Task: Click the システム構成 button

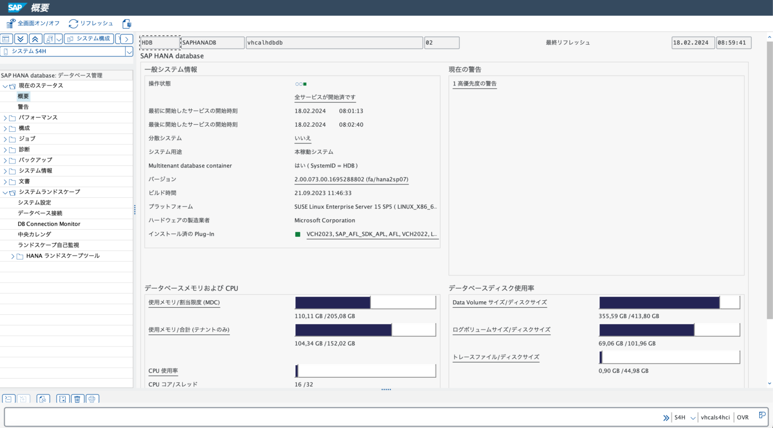Action: coord(89,39)
